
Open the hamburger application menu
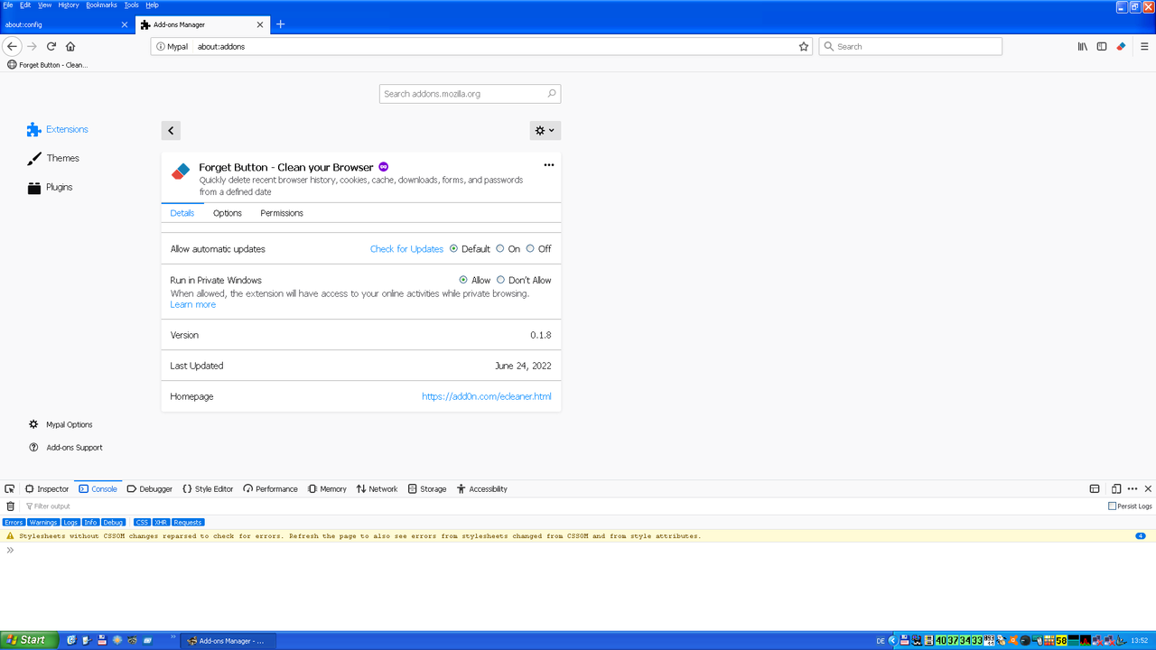coord(1144,46)
